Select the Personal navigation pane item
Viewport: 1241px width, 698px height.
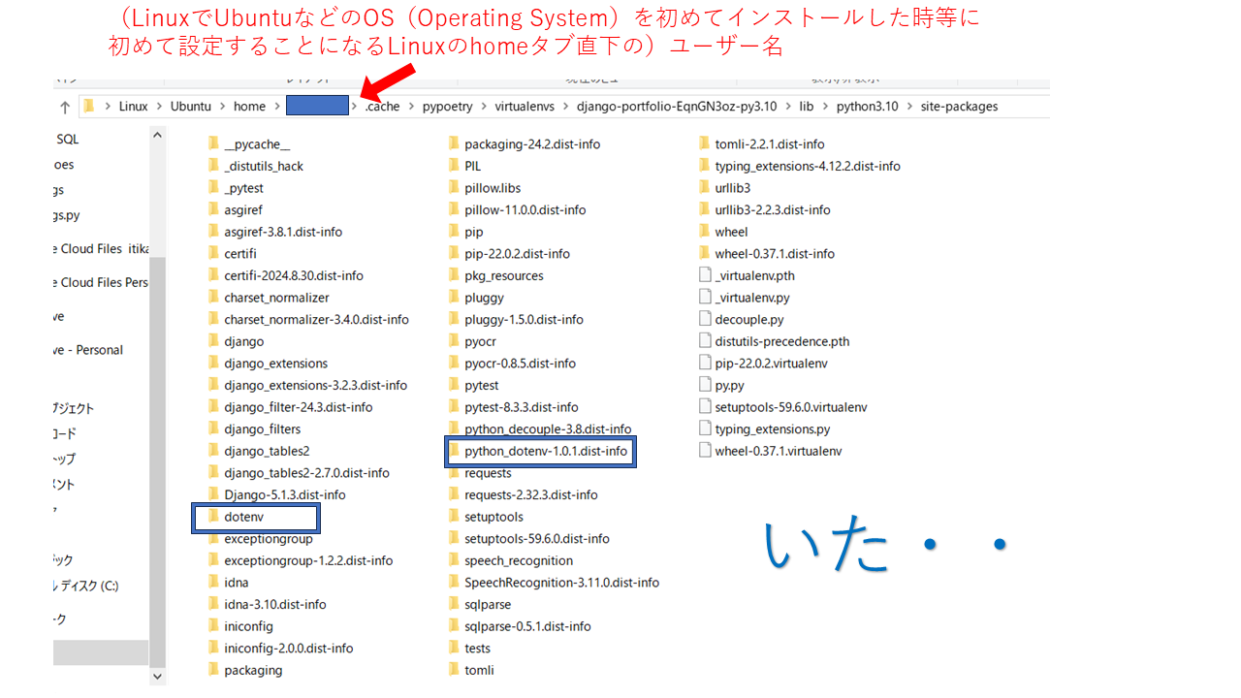pos(88,350)
